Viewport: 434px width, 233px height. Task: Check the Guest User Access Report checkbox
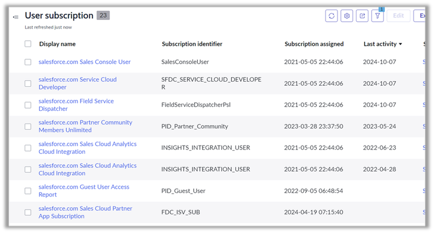pyautogui.click(x=28, y=191)
